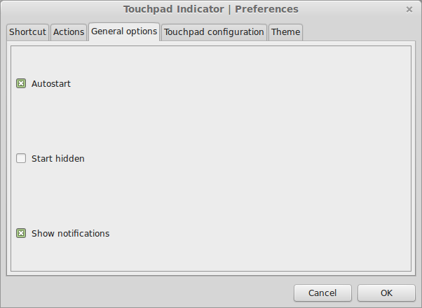Open the Theme tab
The width and height of the screenshot is (422, 308).
(x=285, y=32)
